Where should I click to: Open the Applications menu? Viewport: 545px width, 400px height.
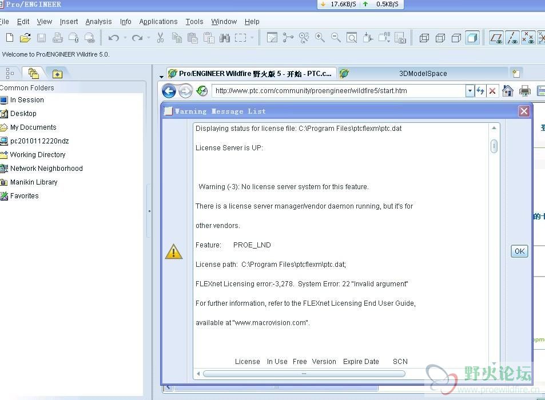click(158, 22)
